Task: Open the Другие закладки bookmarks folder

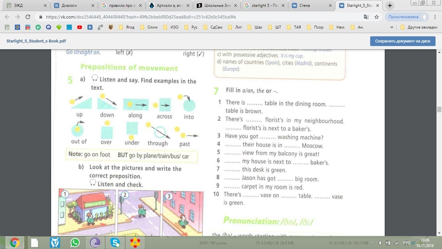Action: [x=416, y=27]
